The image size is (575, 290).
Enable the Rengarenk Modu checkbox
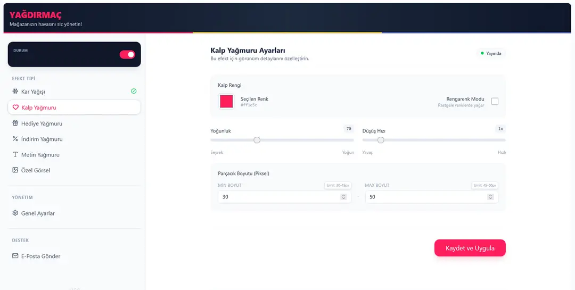point(495,102)
